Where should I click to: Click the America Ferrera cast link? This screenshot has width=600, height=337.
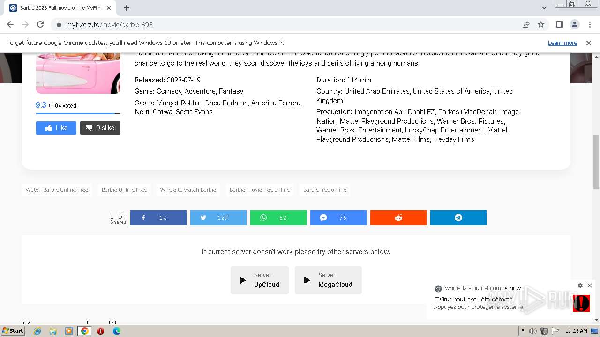pyautogui.click(x=277, y=103)
